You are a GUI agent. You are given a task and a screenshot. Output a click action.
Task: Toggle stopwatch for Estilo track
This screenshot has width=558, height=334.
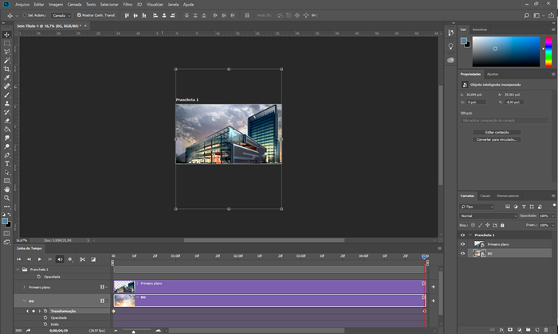[45, 324]
